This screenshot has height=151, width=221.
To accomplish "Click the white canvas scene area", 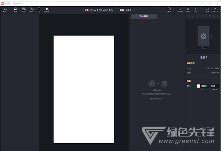I will (84, 89).
